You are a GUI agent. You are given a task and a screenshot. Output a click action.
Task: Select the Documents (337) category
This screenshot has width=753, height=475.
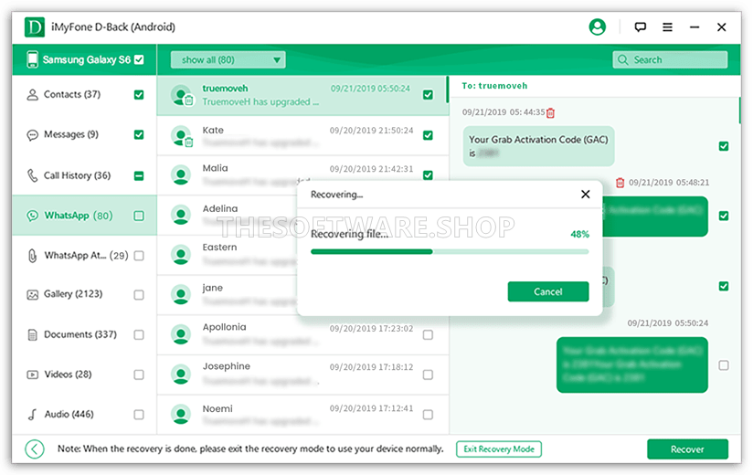pyautogui.click(x=80, y=334)
